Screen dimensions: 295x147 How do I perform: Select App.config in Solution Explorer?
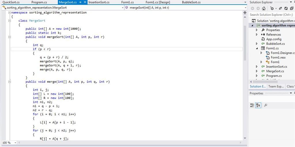(x=274, y=39)
